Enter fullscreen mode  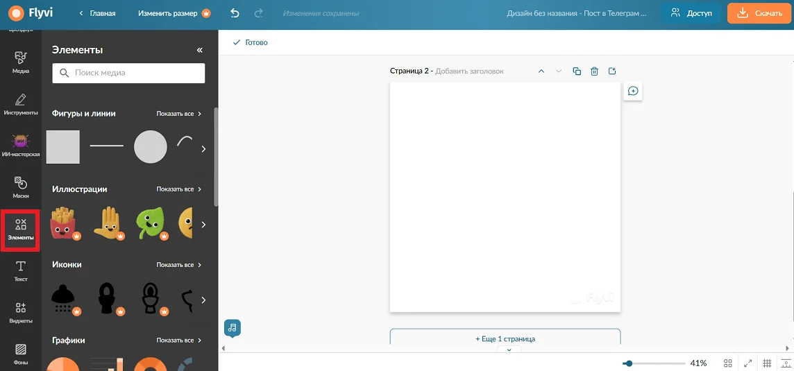click(748, 363)
